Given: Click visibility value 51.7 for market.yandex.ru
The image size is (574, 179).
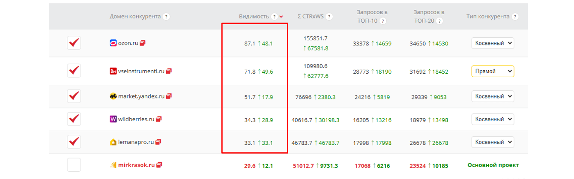Looking at the screenshot, I should (x=250, y=97).
